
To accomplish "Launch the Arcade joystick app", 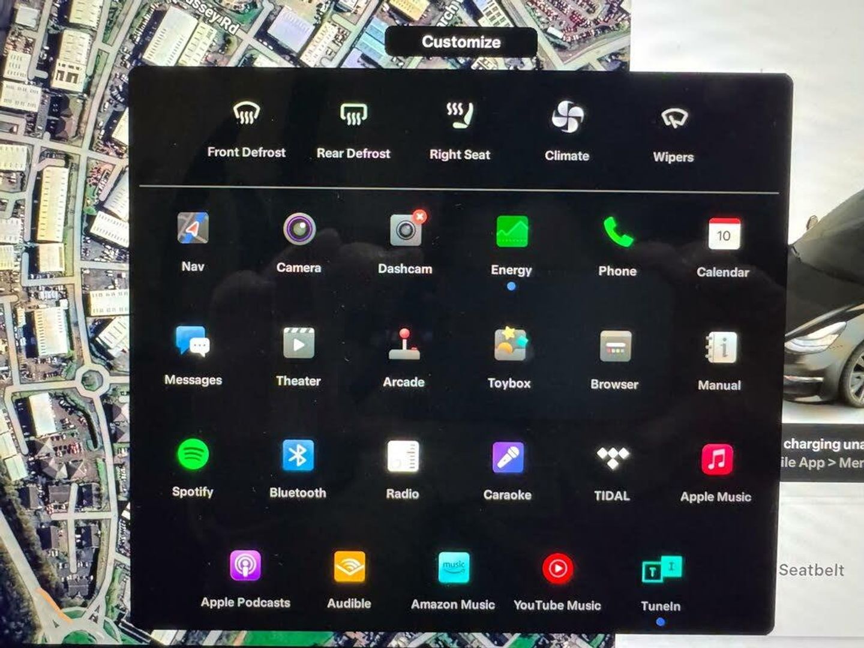I will (404, 358).
